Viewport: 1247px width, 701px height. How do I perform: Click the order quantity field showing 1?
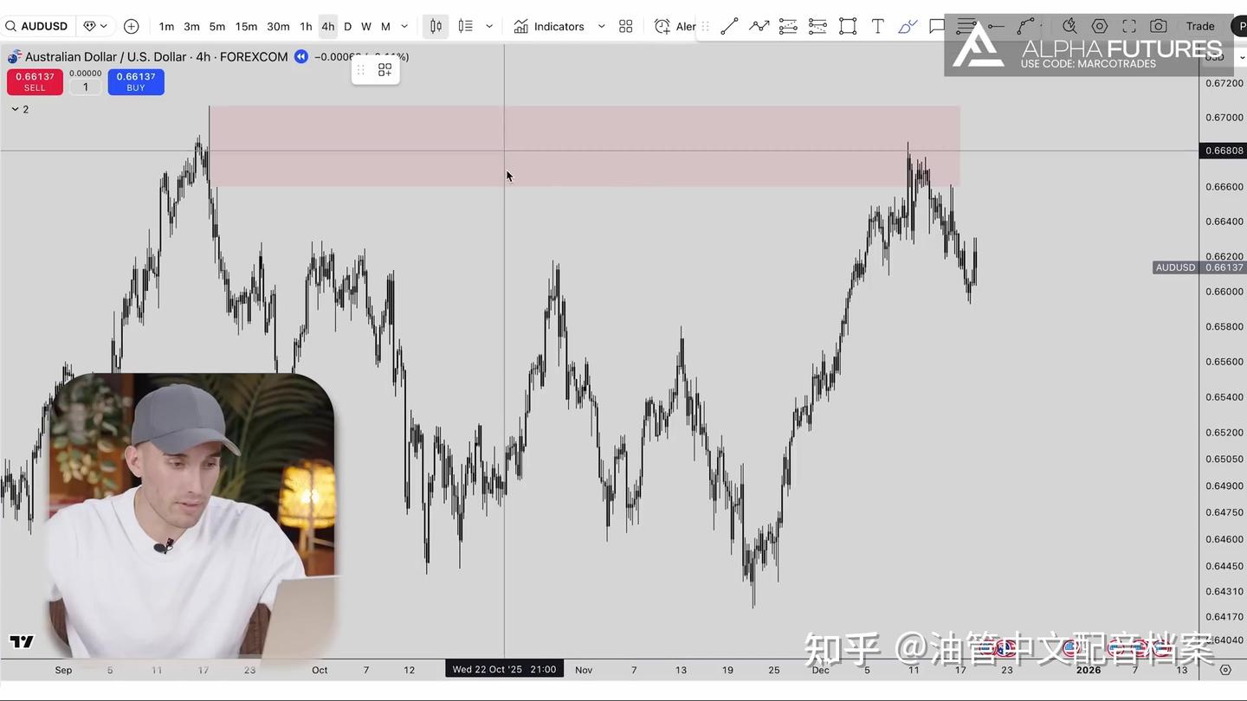tap(85, 87)
